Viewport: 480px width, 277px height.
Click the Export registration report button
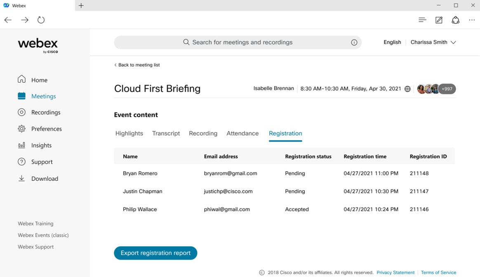[x=155, y=253]
